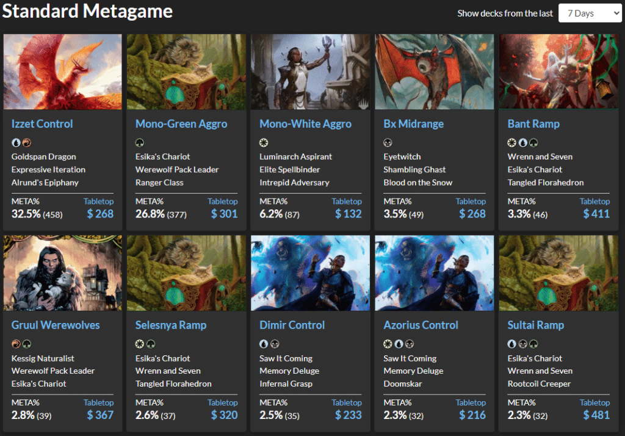Click the $ 132 price on Mono-White Aggro

[348, 214]
